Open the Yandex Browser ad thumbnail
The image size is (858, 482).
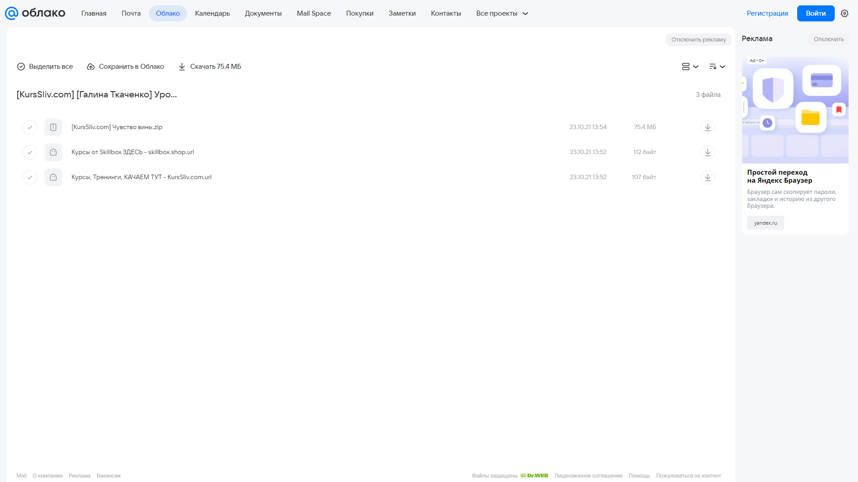pyautogui.click(x=795, y=110)
